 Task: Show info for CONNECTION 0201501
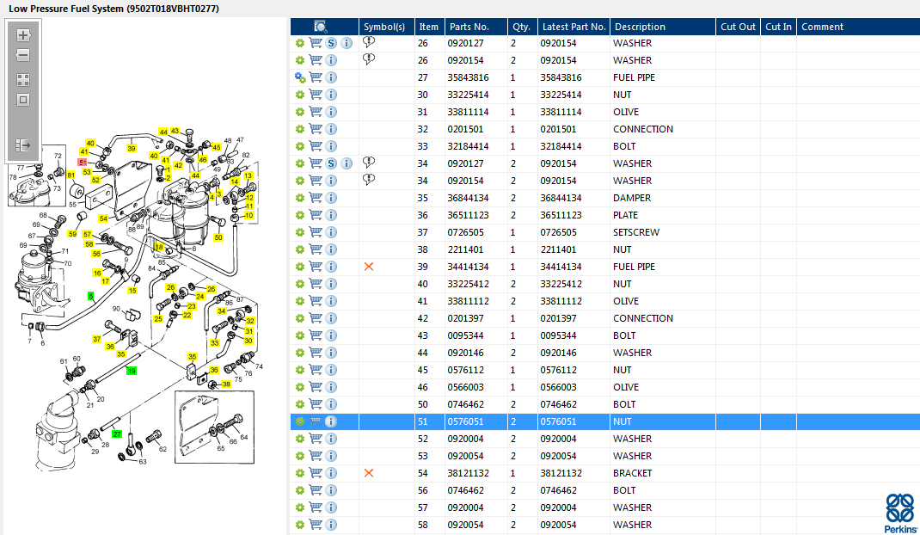[331, 129]
